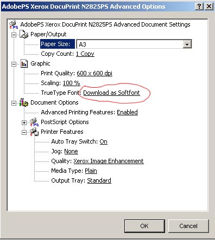Collapse the Printer Features node
The image size is (215, 240).
(24, 133)
